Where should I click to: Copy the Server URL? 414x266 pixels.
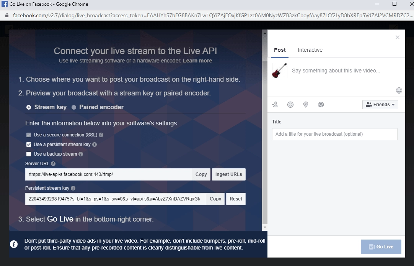click(x=201, y=174)
